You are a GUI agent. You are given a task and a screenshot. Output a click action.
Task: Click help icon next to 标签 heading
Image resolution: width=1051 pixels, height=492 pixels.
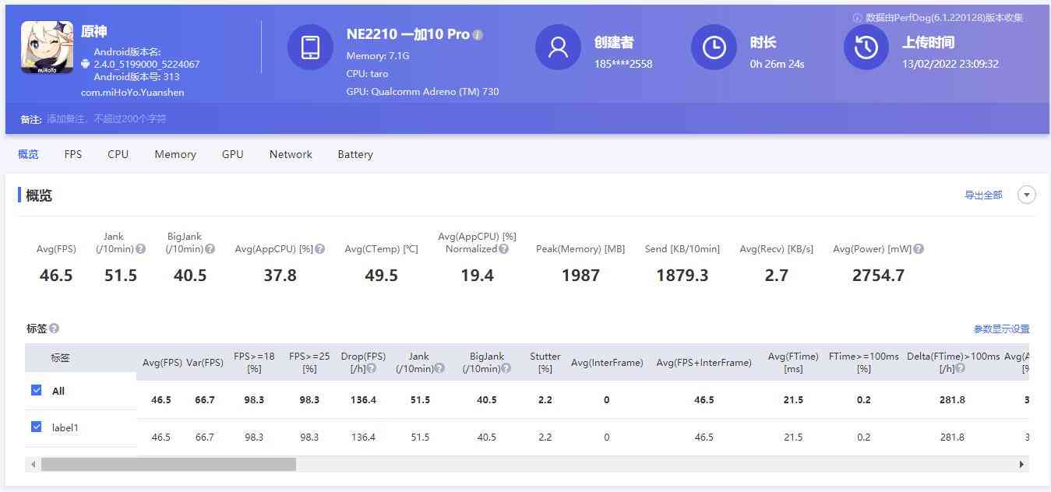54,329
